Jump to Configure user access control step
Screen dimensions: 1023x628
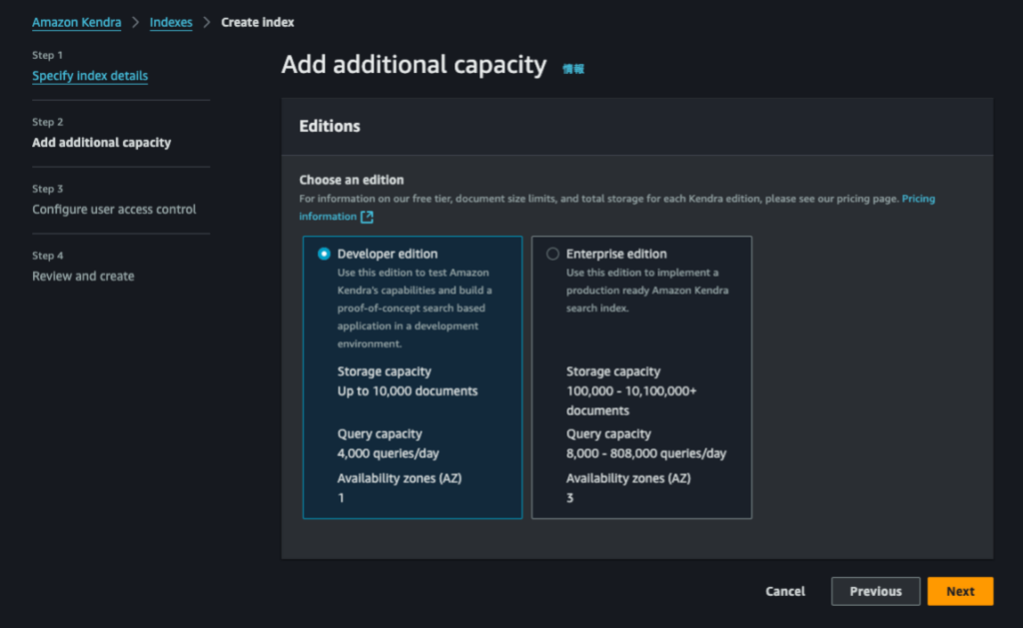114,210
